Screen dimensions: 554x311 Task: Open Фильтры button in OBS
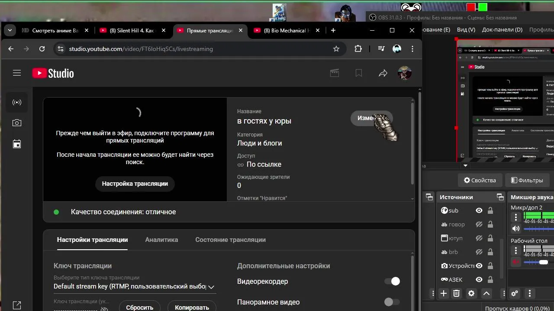527,180
